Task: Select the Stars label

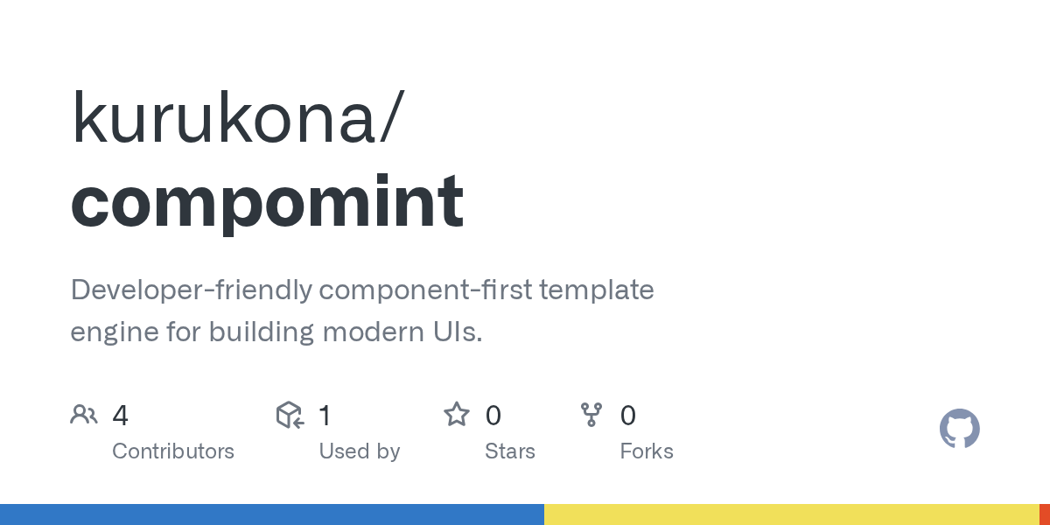Action: pos(510,451)
